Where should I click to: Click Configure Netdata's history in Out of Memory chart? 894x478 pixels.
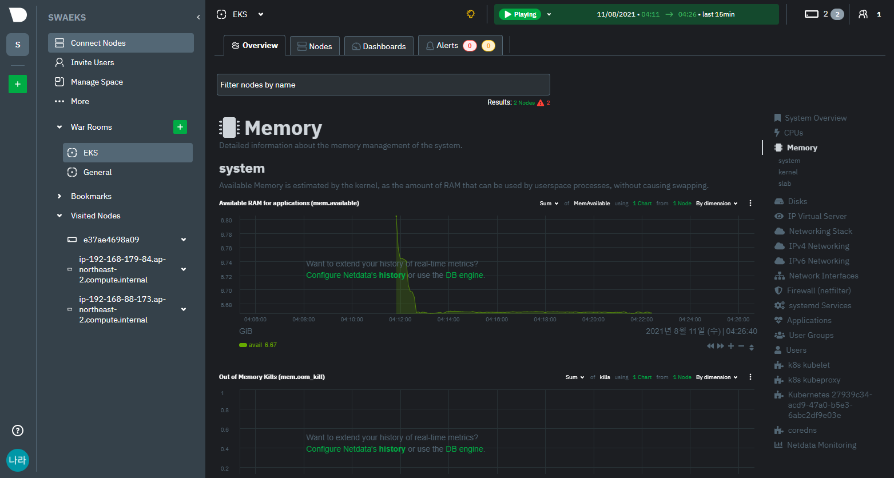(x=356, y=449)
